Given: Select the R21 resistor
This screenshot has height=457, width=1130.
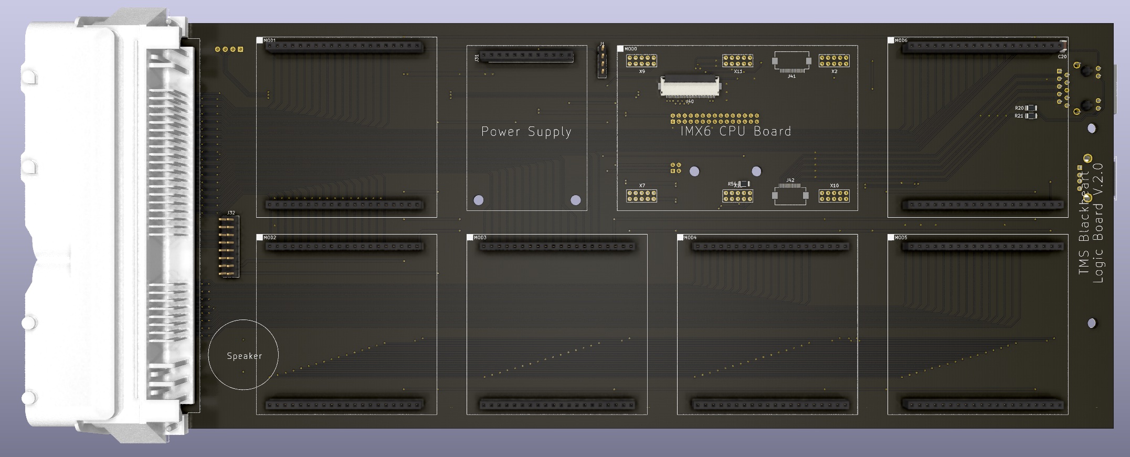Looking at the screenshot, I should pyautogui.click(x=1031, y=115).
